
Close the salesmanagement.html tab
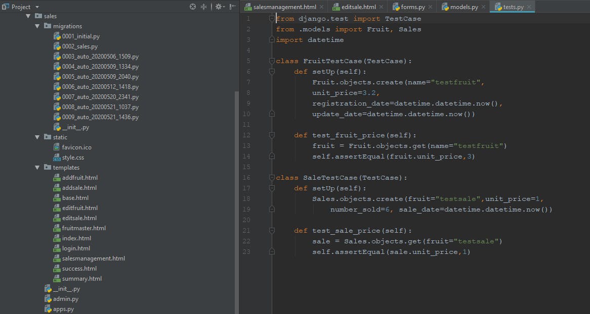click(x=322, y=7)
